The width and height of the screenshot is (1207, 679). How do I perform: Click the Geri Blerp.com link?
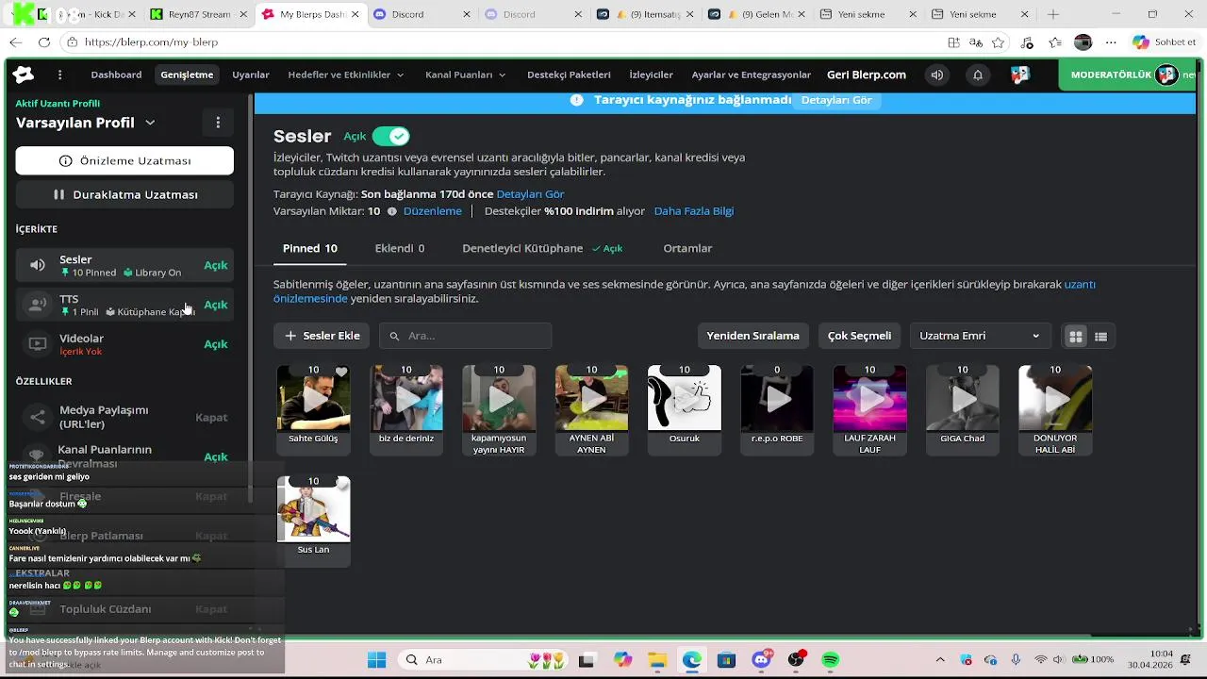(867, 75)
